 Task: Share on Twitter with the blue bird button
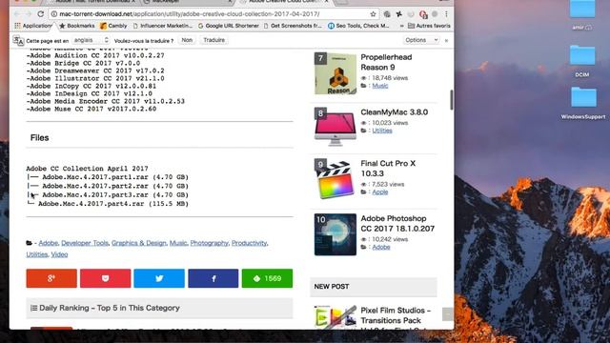159,278
